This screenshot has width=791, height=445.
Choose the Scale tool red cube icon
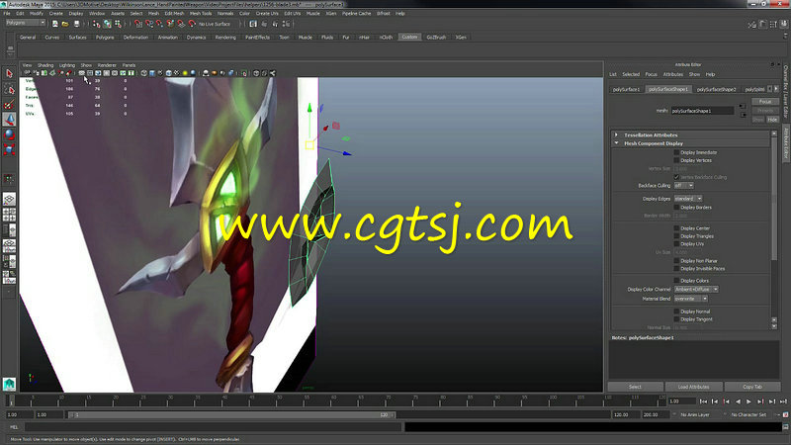(9, 149)
